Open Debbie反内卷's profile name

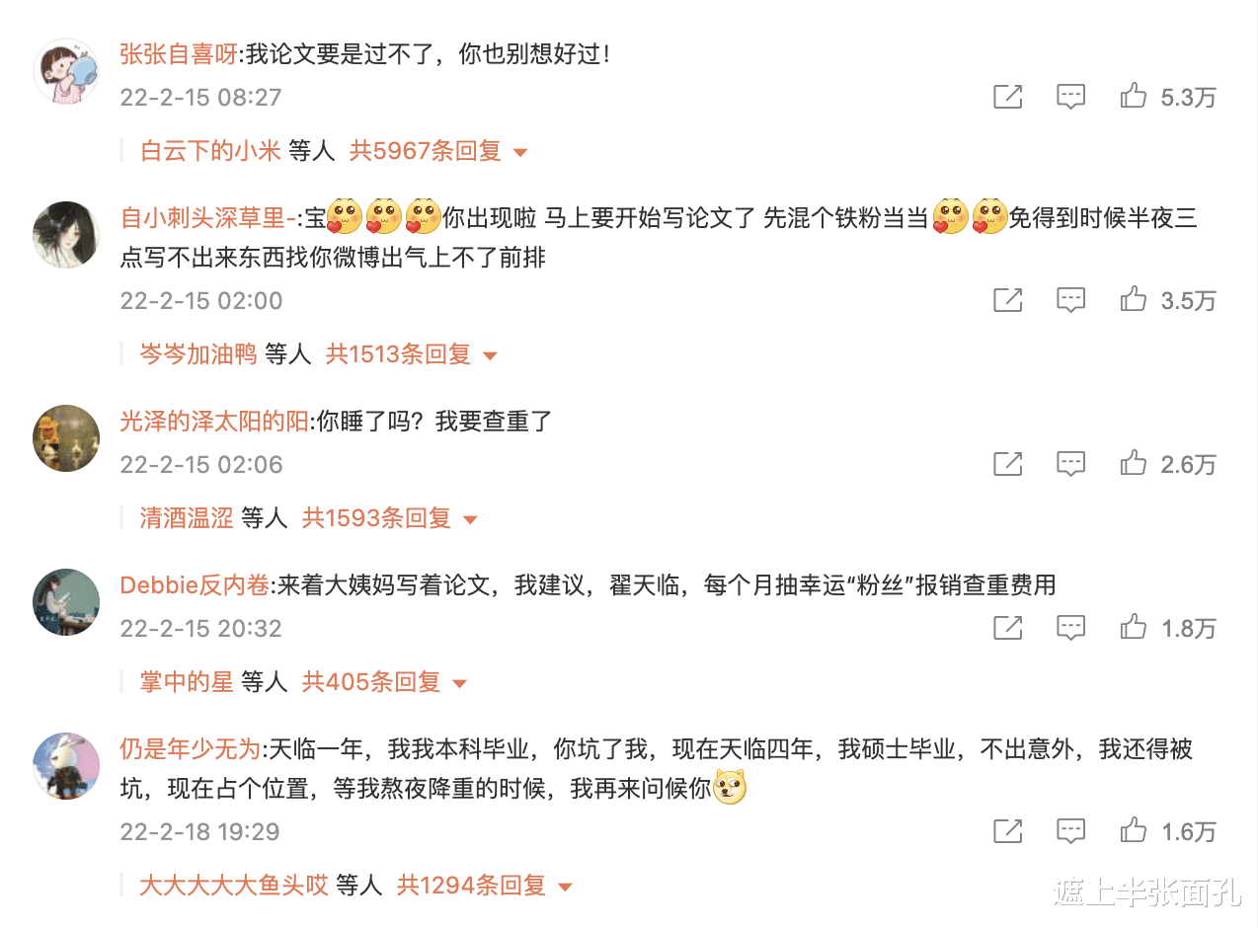[x=195, y=585]
